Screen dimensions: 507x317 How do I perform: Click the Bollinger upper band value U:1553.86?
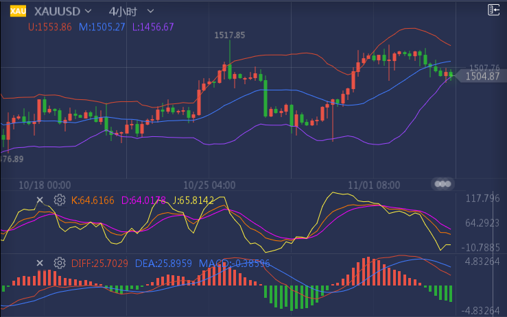tap(49, 27)
